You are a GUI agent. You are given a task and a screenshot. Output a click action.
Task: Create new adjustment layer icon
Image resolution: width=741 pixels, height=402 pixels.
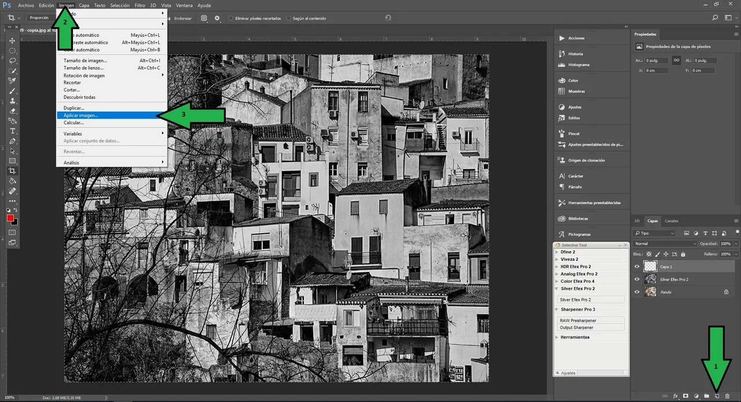click(696, 396)
